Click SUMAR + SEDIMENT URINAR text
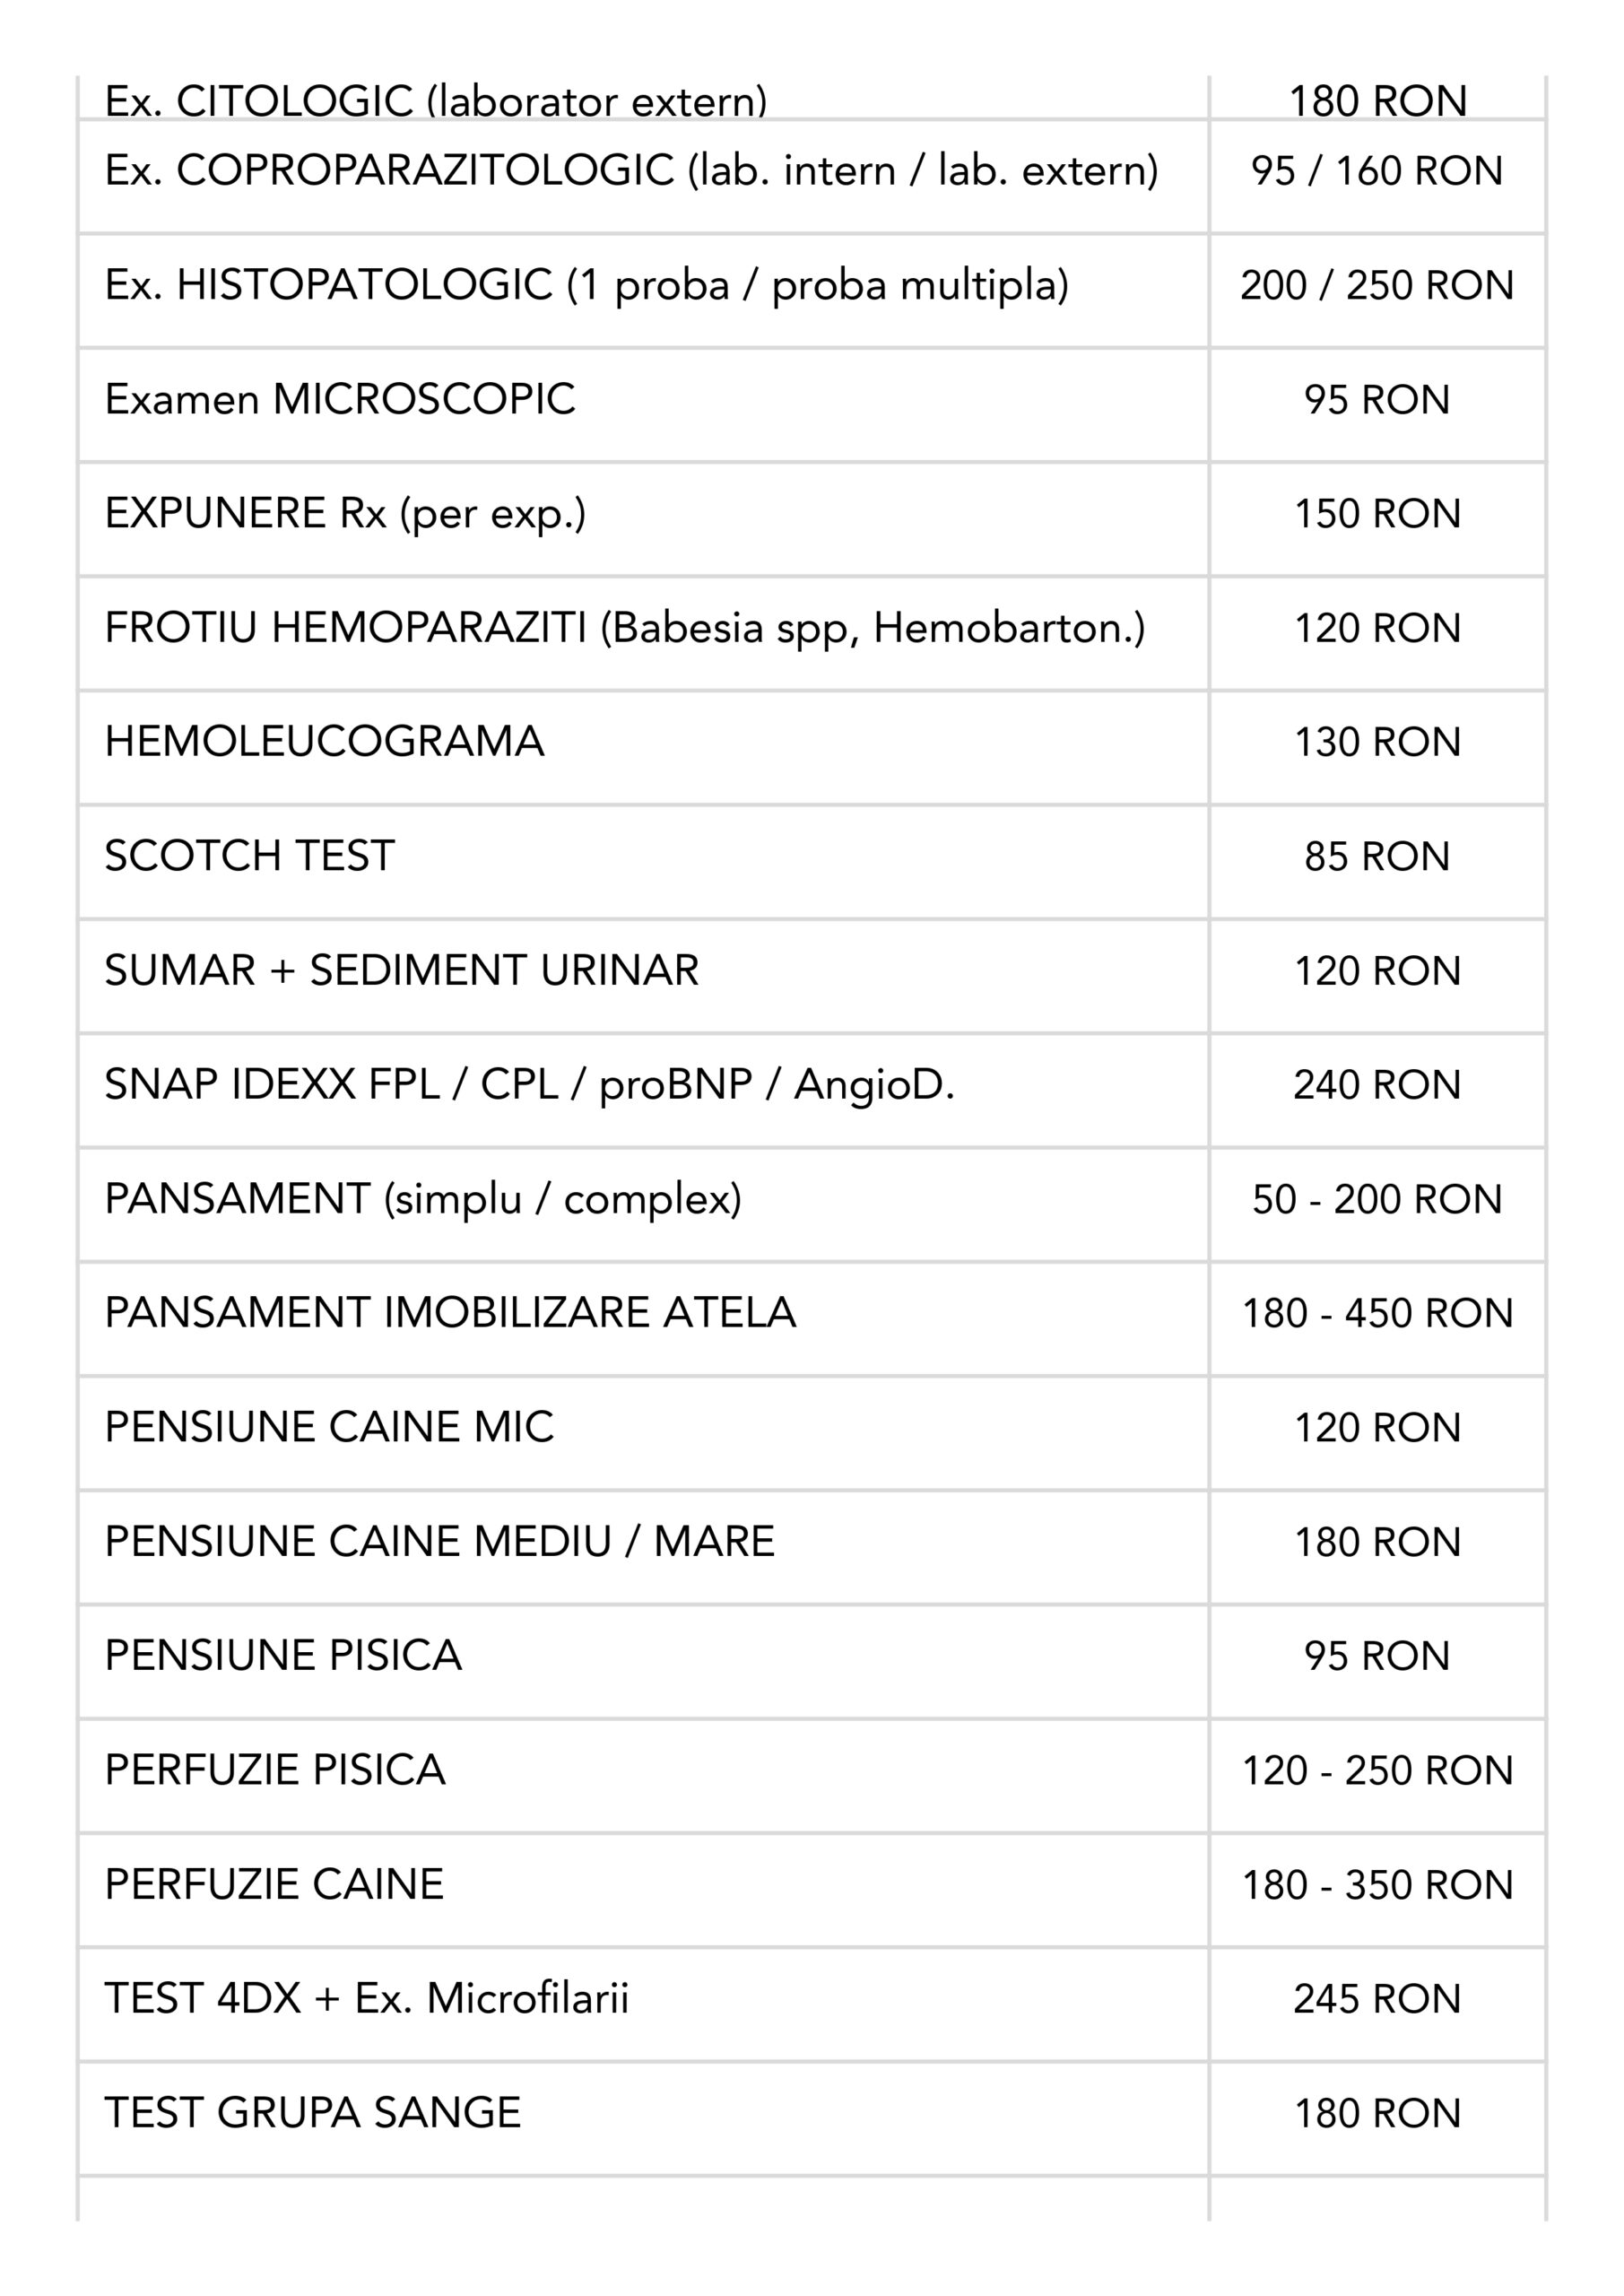The image size is (1624, 2296). point(401,971)
